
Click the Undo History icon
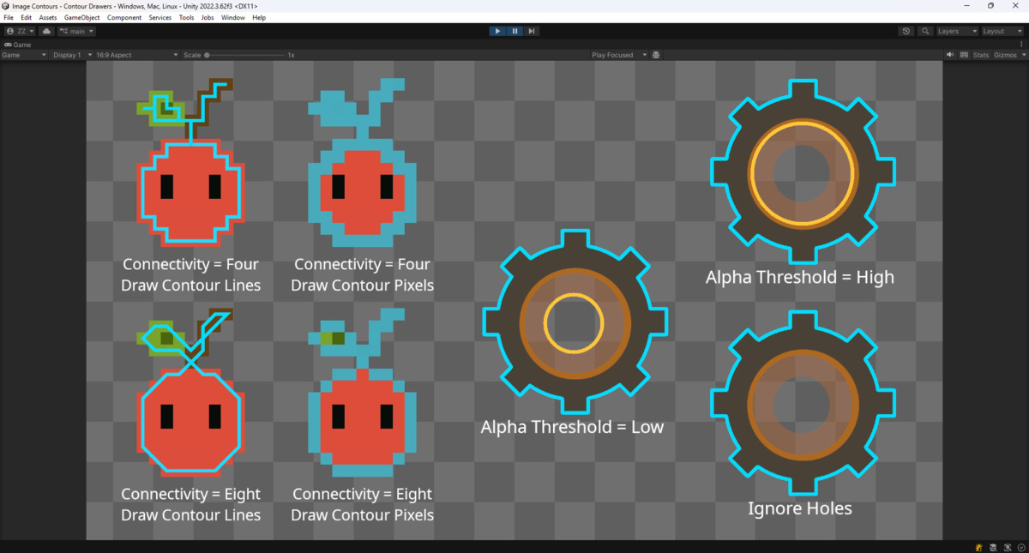click(x=906, y=31)
